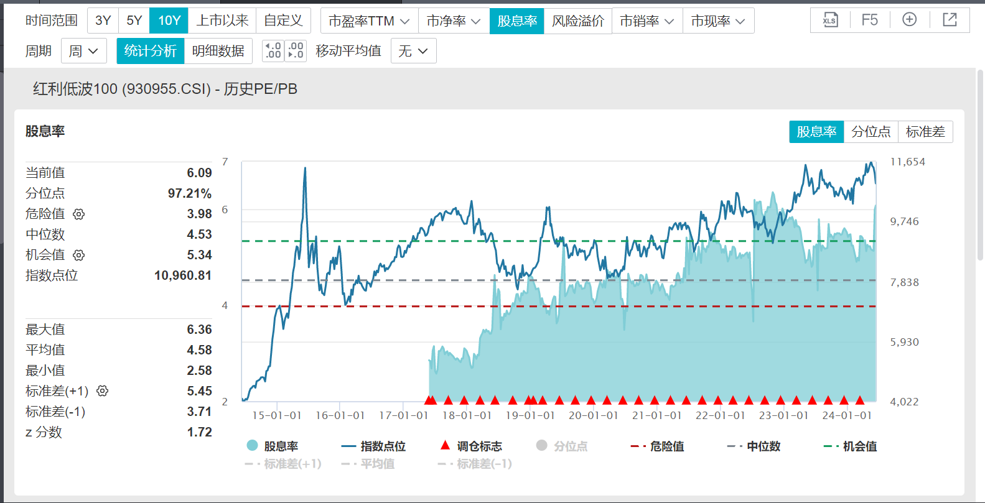985x503 pixels.
Task: Hide the 指数点位 series via legend
Action: coord(373,446)
